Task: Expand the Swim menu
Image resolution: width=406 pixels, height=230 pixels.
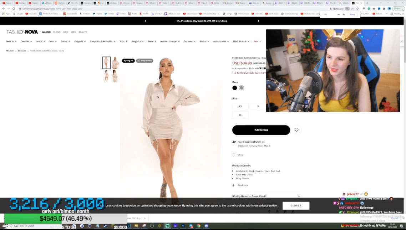Action: coord(152,41)
